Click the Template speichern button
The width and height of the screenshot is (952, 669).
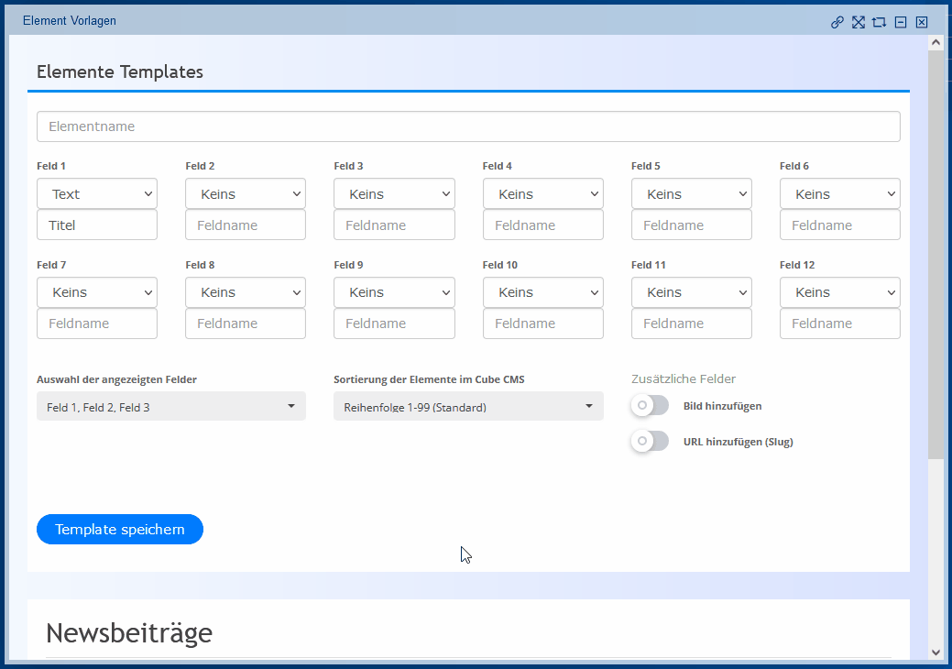tap(120, 529)
